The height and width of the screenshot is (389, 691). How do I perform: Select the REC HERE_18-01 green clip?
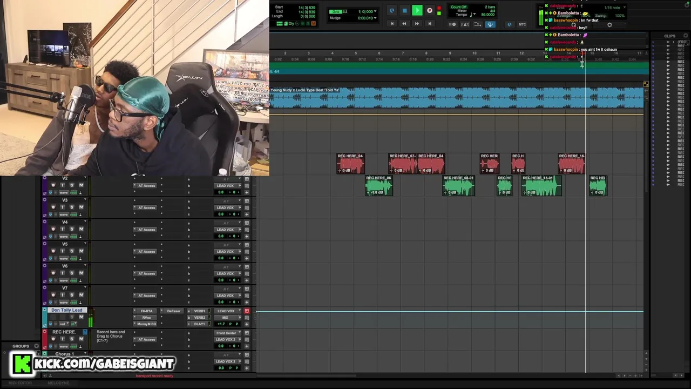[x=541, y=185]
